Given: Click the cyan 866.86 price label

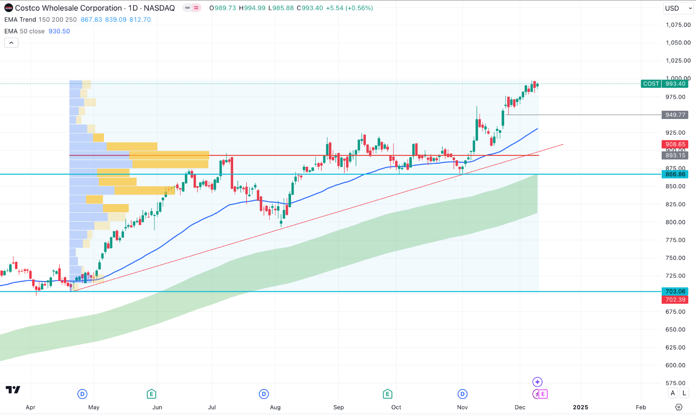Looking at the screenshot, I should (x=675, y=174).
